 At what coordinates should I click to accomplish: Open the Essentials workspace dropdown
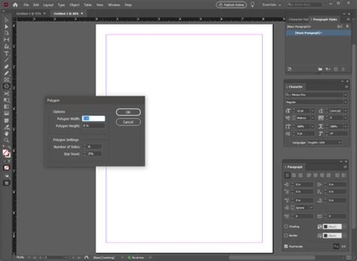click(x=271, y=5)
